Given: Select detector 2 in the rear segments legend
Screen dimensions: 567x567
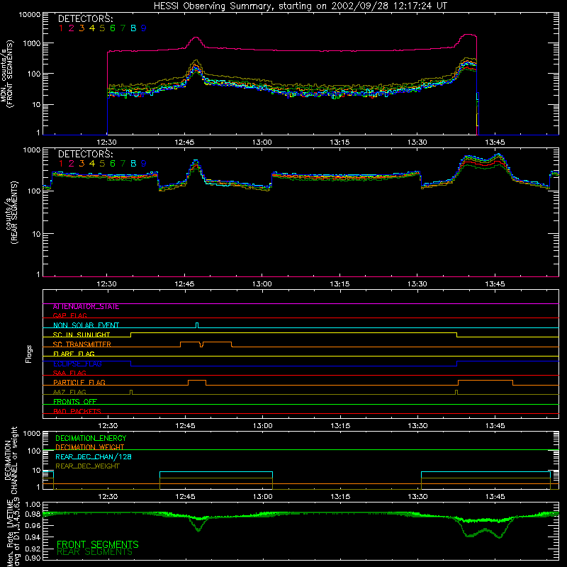Looking at the screenshot, I should click(x=72, y=164).
